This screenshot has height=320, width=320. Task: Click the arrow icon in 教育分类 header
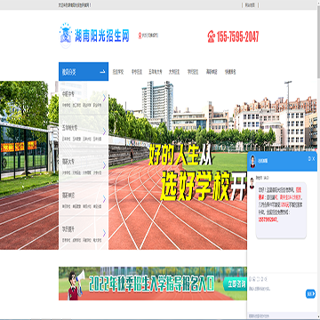click(x=103, y=71)
